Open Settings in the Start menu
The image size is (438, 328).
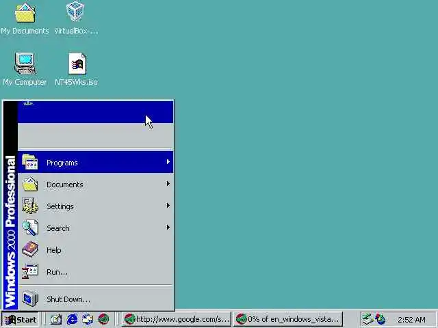(x=96, y=206)
